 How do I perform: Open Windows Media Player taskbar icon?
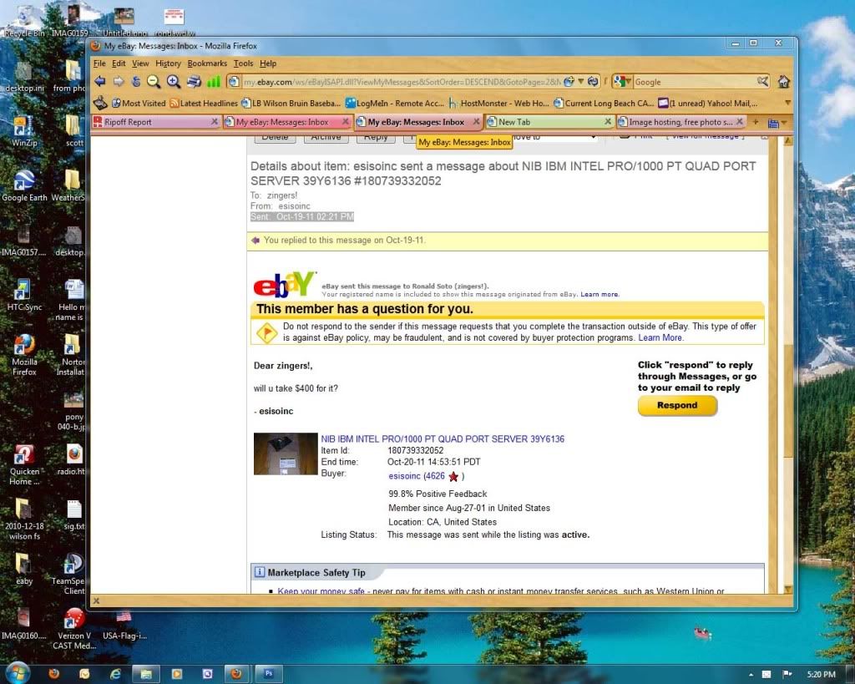pyautogui.click(x=177, y=674)
